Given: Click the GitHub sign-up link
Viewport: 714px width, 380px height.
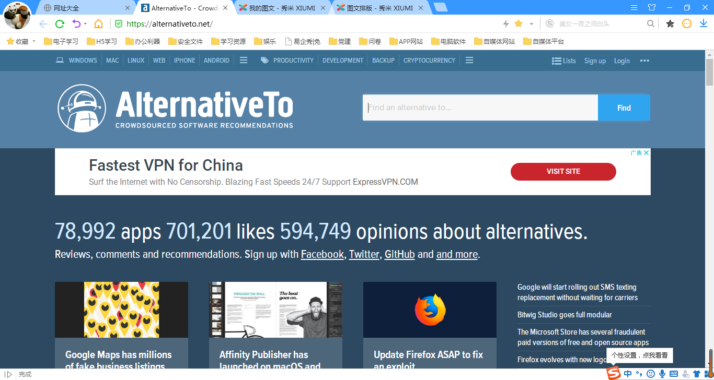Looking at the screenshot, I should pyautogui.click(x=400, y=254).
